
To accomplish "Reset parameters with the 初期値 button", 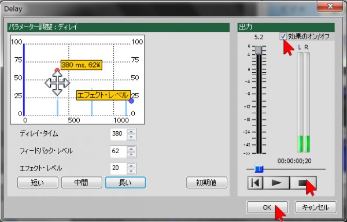I will pyautogui.click(x=206, y=183).
